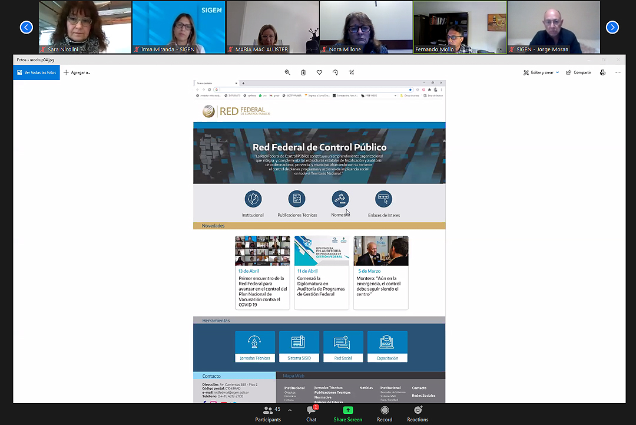The height and width of the screenshot is (425, 636).
Task: Expand the Participants options caret
Action: tap(290, 410)
